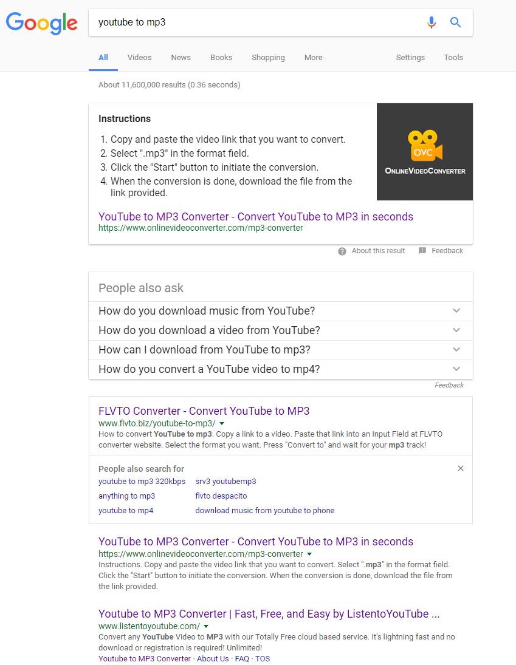The image size is (516, 665).
Task: Expand "How do you download a video from YouTube?"
Action: pyautogui.click(x=456, y=330)
